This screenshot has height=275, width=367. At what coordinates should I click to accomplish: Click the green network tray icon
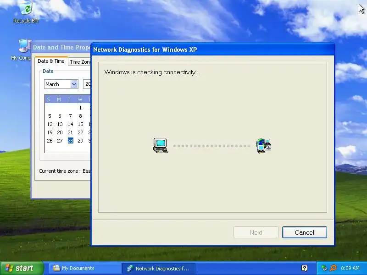coord(324,268)
